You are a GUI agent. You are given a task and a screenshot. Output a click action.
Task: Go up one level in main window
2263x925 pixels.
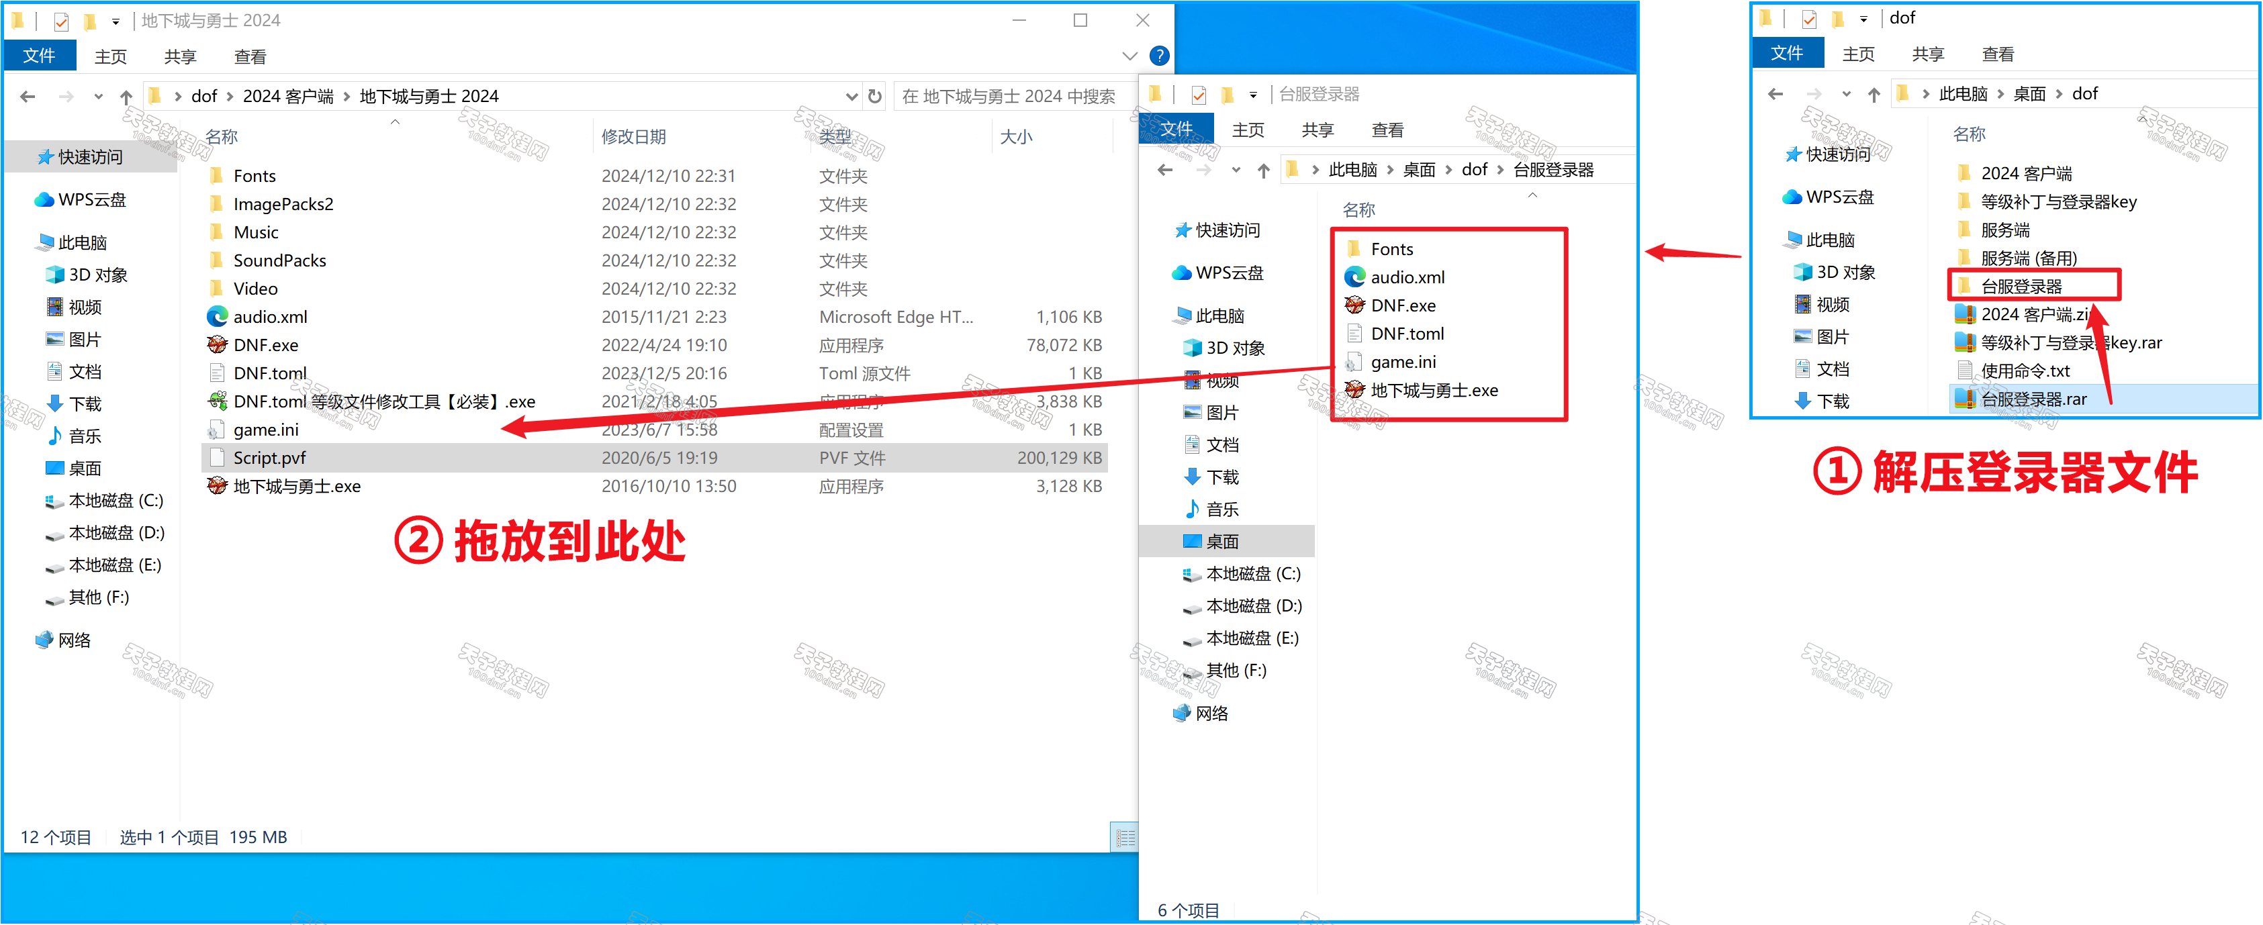pos(126,97)
